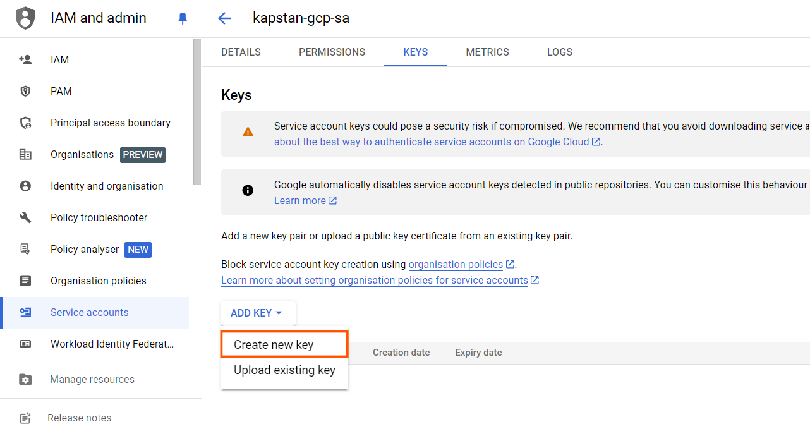Click the IAM and admin shield icon
The image size is (810, 436).
(25, 18)
